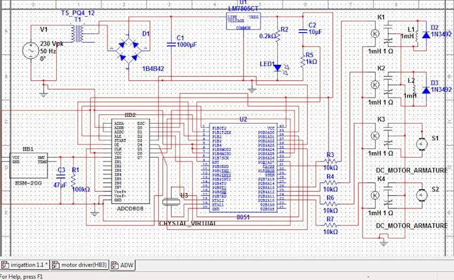454x280 pixels.
Task: Click the 100kΩ value label of R1
Action: click(x=81, y=189)
